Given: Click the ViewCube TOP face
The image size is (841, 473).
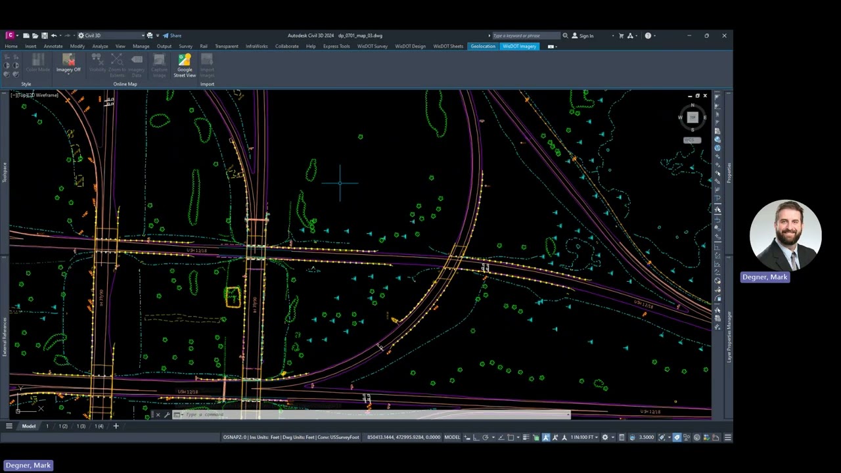Looking at the screenshot, I should pos(692,117).
